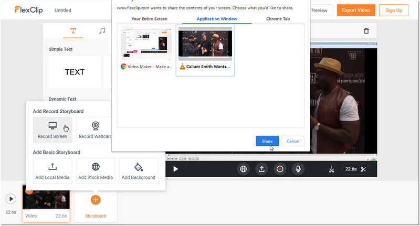This screenshot has height=226, width=420.
Task: Click the split clip icon
Action: click(x=332, y=169)
